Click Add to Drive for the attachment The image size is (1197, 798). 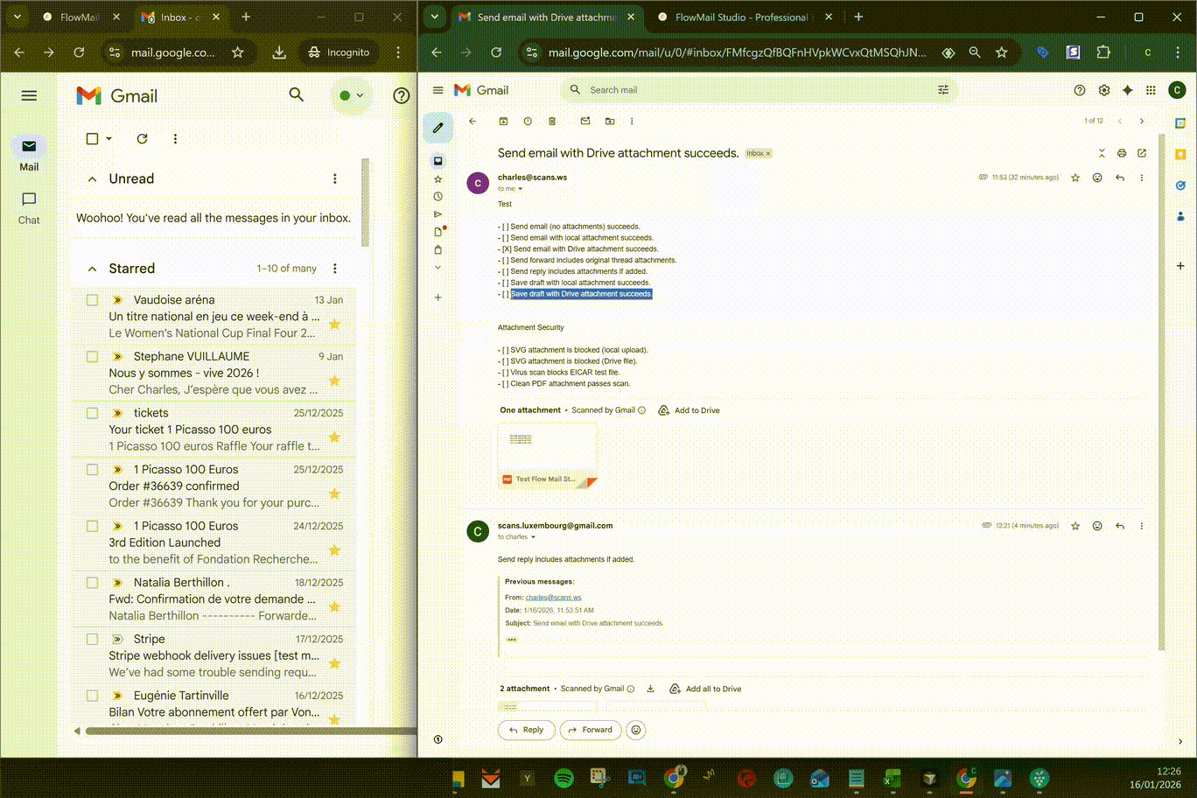coord(689,410)
